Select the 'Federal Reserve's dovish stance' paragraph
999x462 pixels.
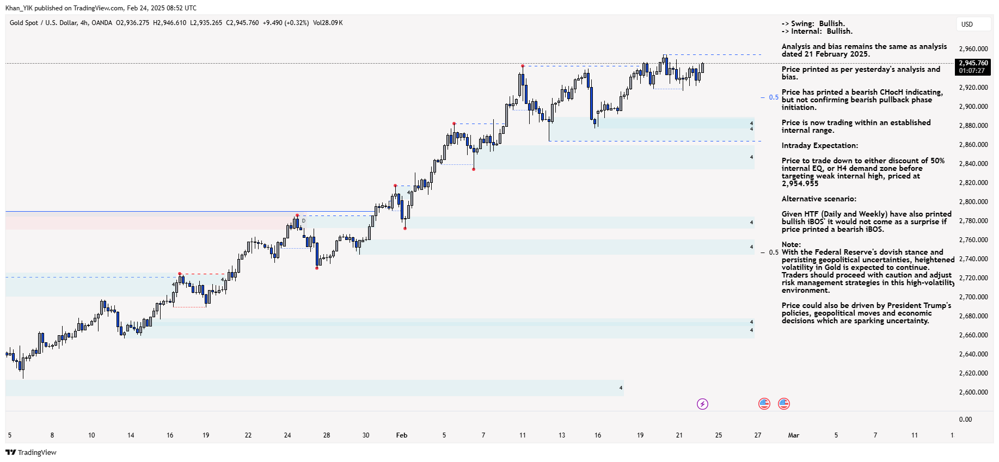[x=868, y=271]
